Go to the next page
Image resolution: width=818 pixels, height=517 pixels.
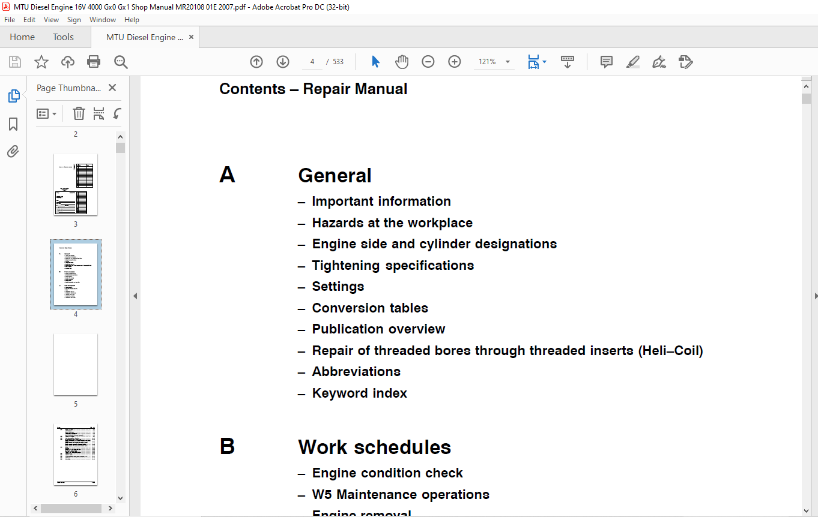(283, 62)
